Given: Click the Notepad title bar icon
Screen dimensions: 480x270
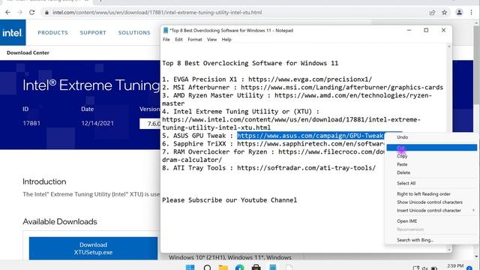Looking at the screenshot, I should (x=166, y=30).
